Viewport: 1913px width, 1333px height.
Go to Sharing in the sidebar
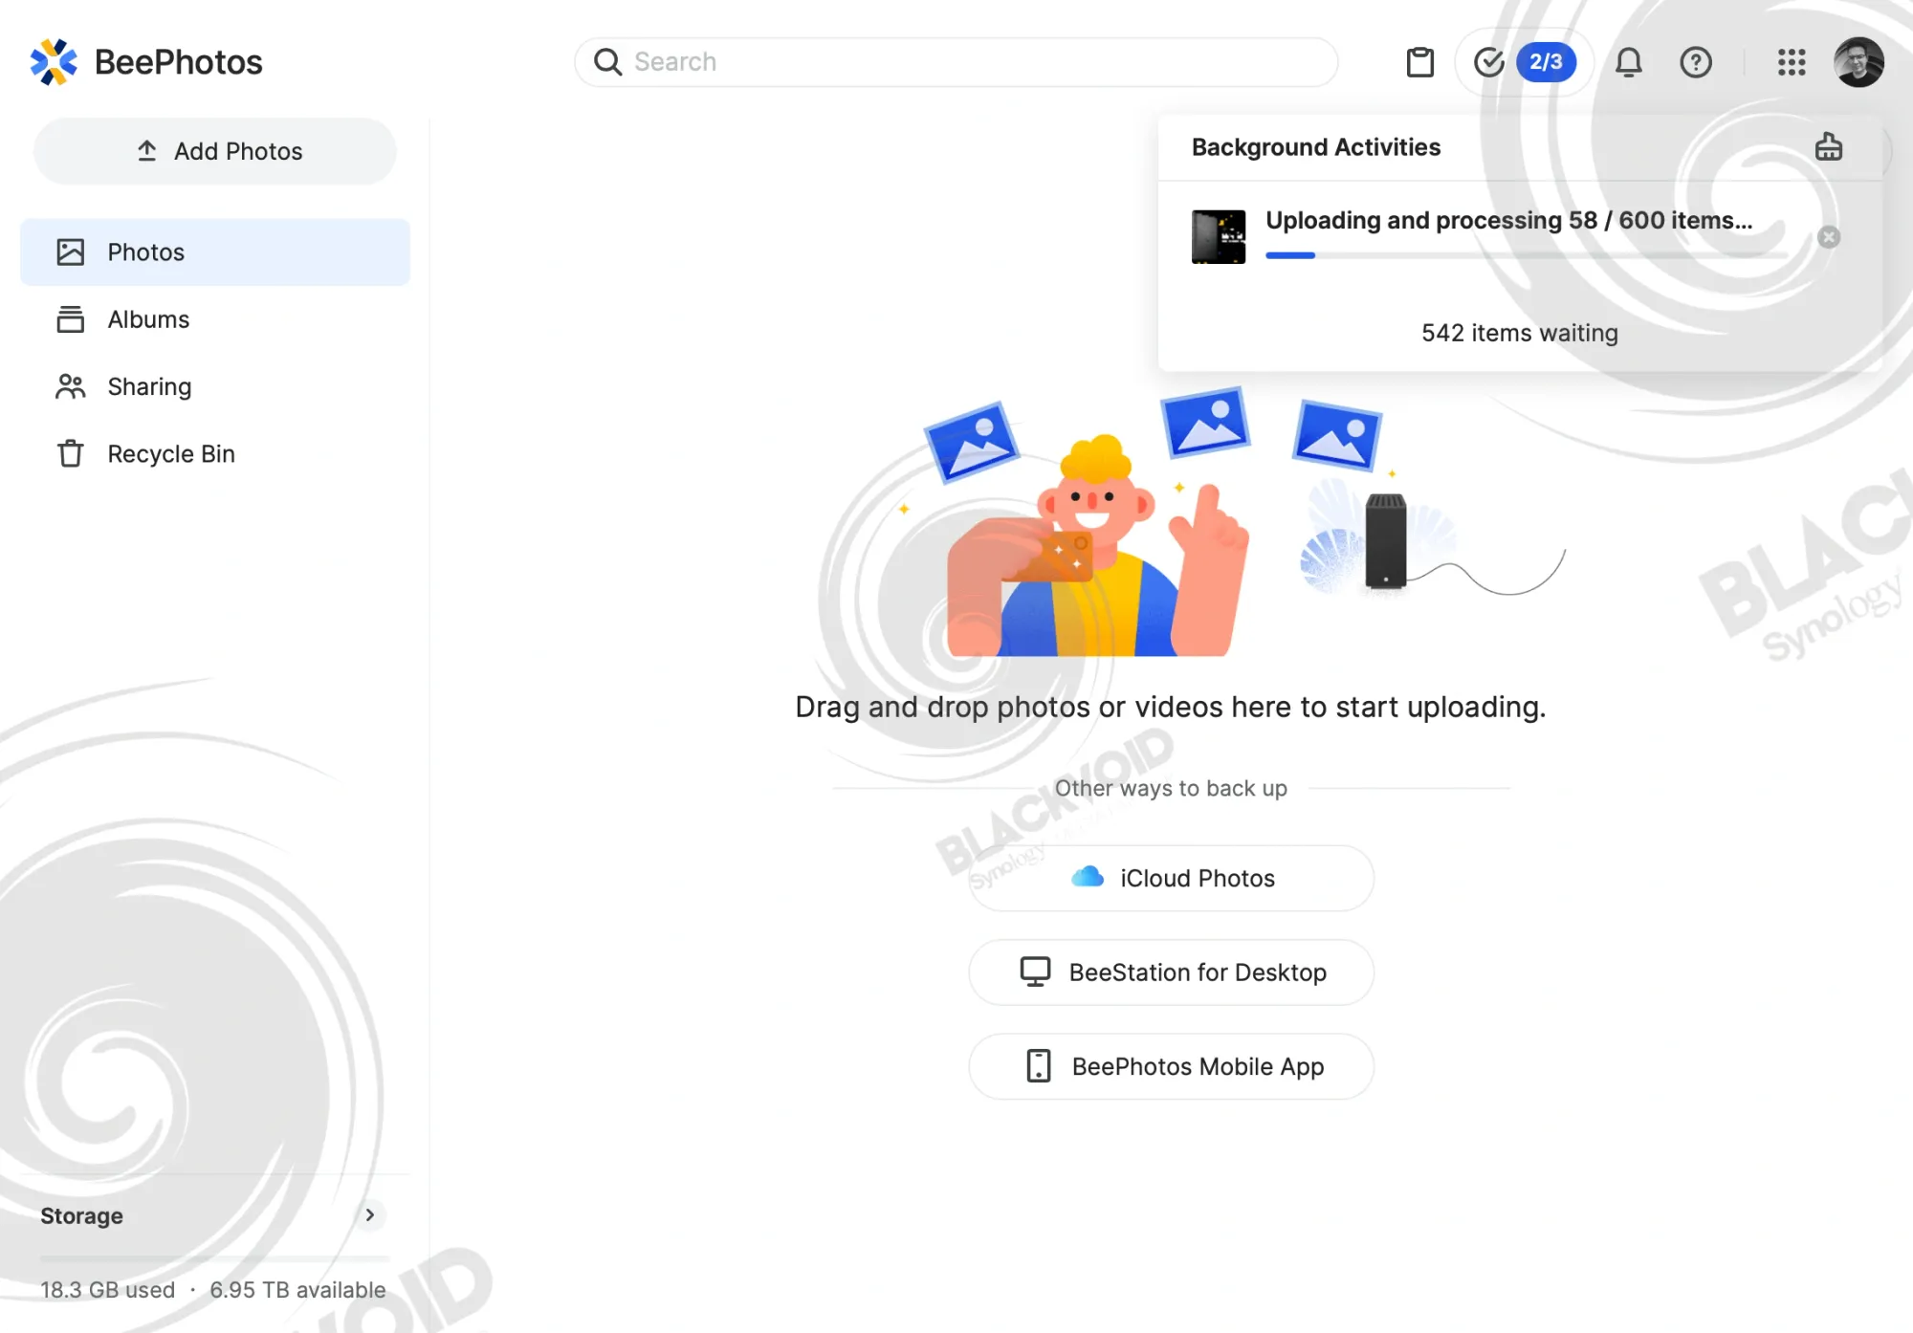[215, 386]
